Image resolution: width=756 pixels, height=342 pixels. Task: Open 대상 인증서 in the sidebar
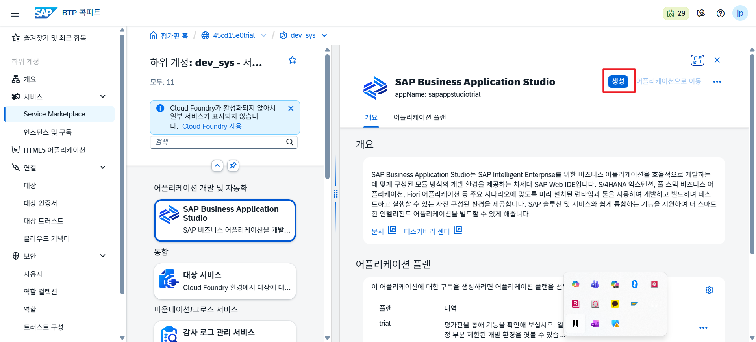[40, 203]
